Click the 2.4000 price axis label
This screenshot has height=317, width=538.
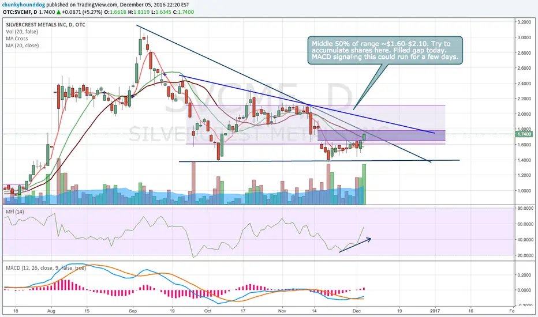(x=524, y=83)
